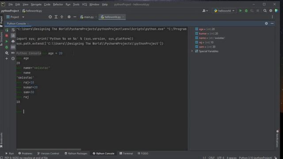Toggle scroll to end in the console

[x=13, y=36]
